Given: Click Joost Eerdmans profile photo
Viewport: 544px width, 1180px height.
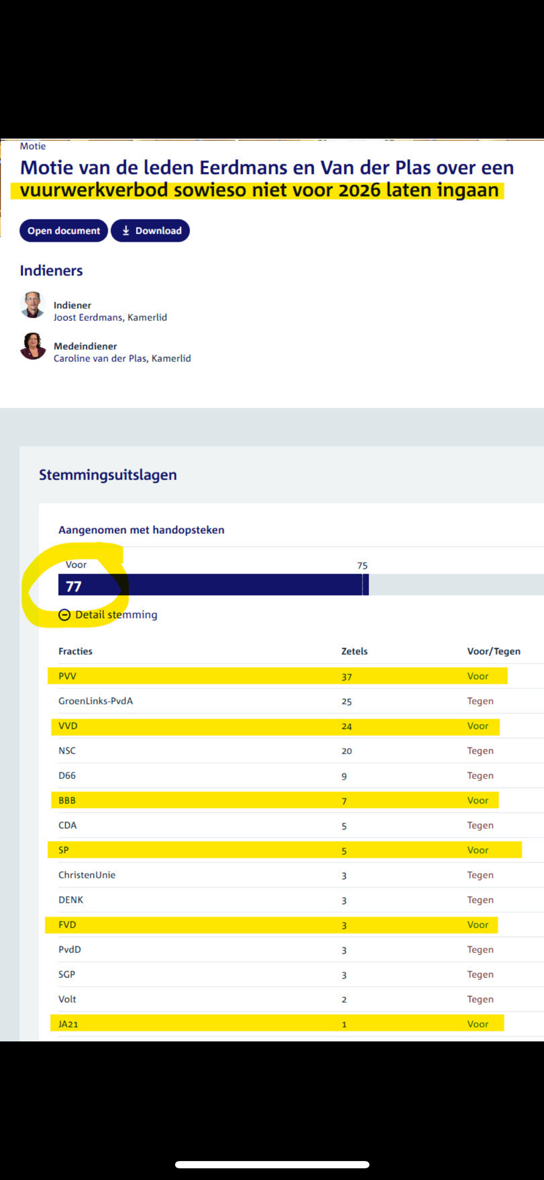Looking at the screenshot, I should [33, 305].
